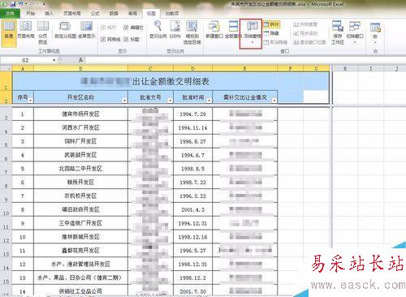Click 并排查看 (View Side by Side)
This screenshot has height=297, width=406.
coord(305,24)
